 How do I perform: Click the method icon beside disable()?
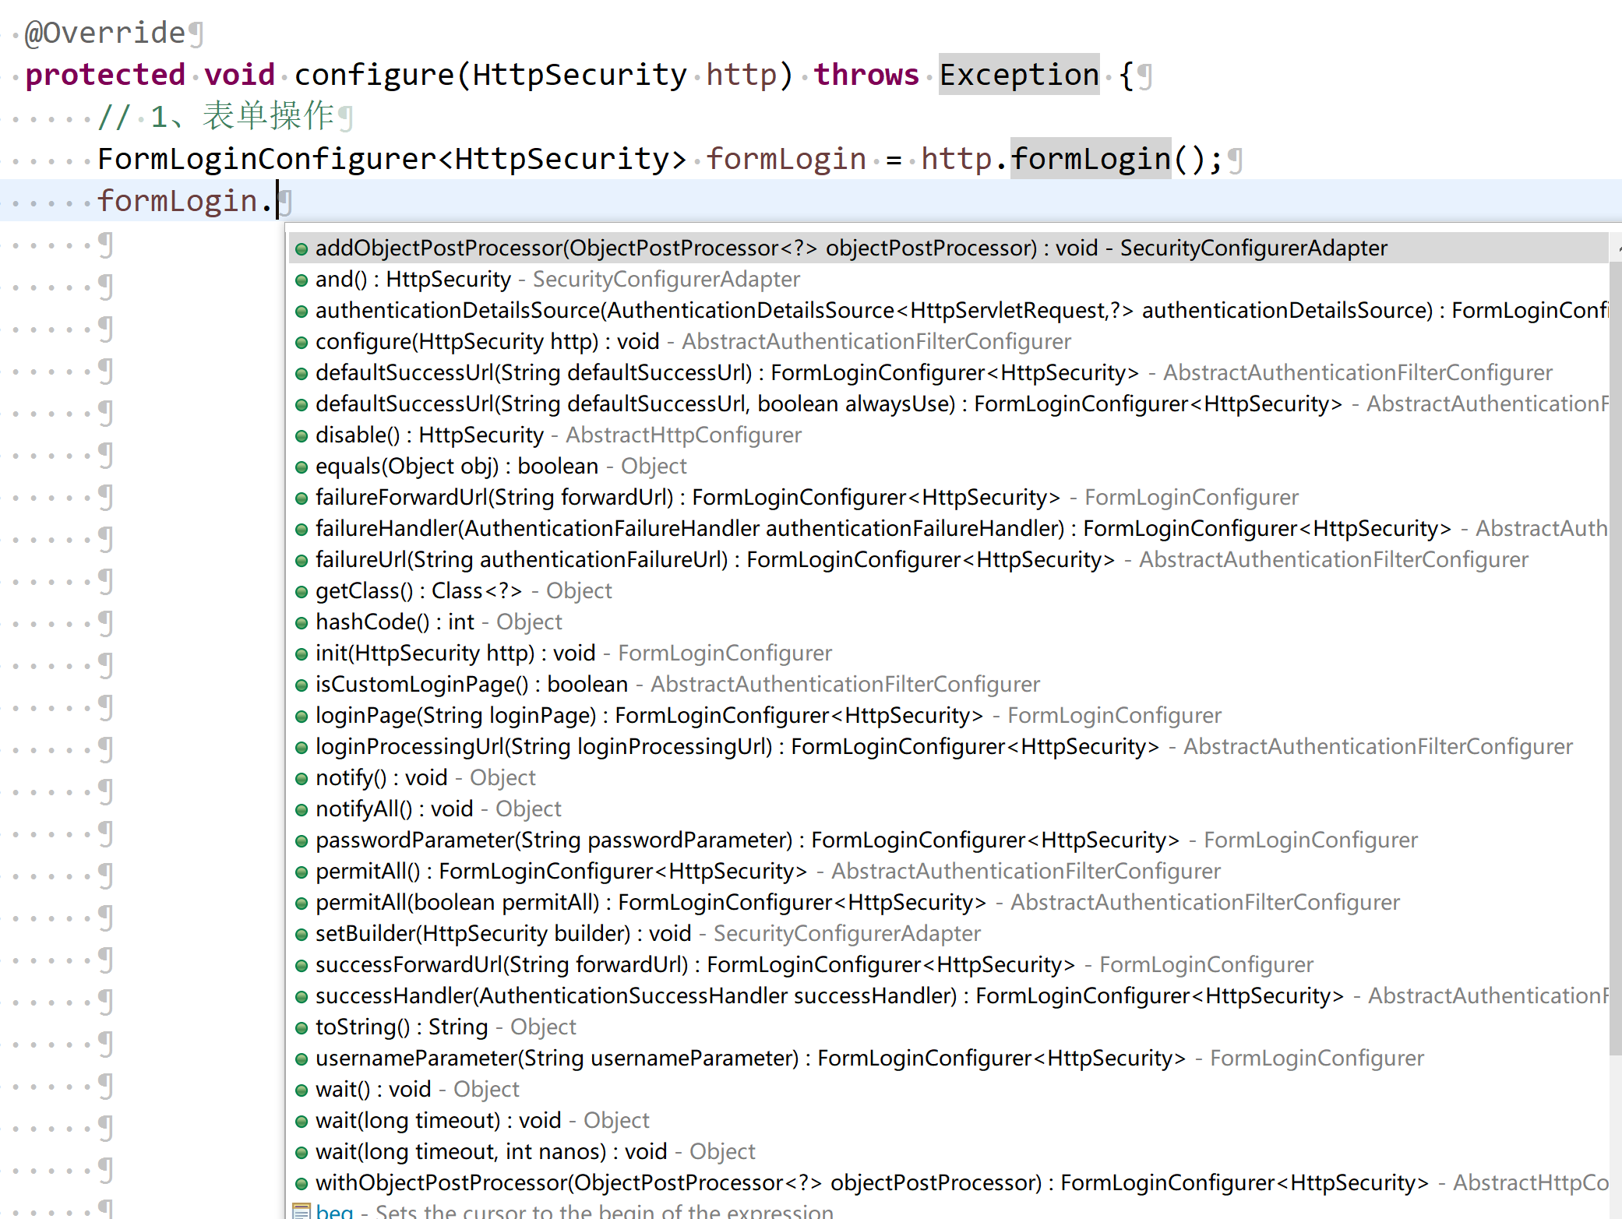coord(301,436)
